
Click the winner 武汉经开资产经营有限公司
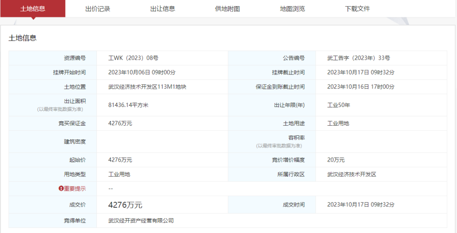coord(141,221)
